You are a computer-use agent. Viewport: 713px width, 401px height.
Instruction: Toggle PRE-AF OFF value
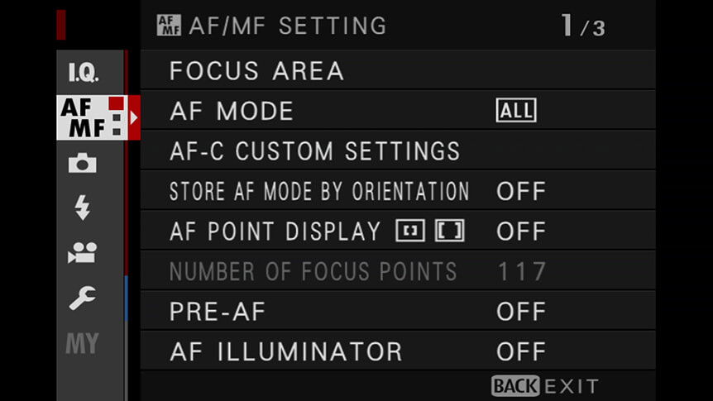click(x=521, y=312)
